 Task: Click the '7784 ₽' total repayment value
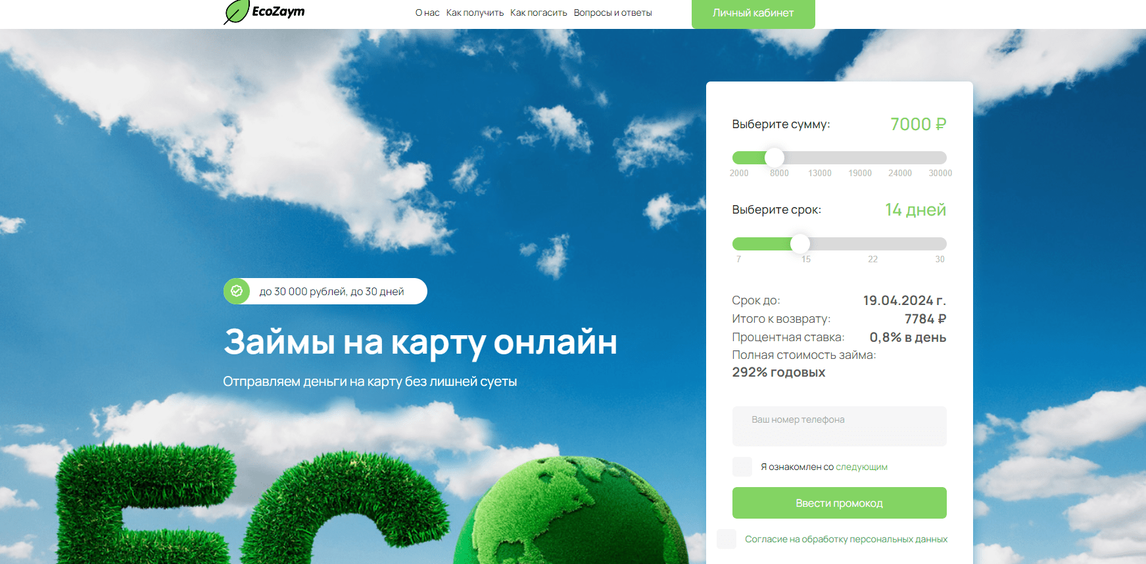point(925,319)
